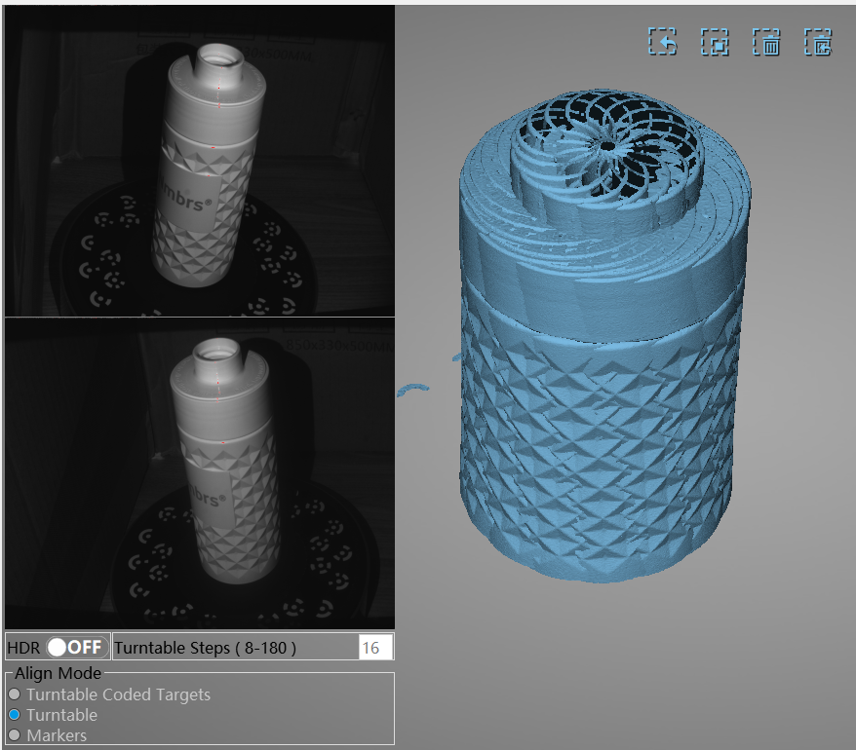Click the stray scan fragment left of model
This screenshot has height=750, width=856.
412,390
